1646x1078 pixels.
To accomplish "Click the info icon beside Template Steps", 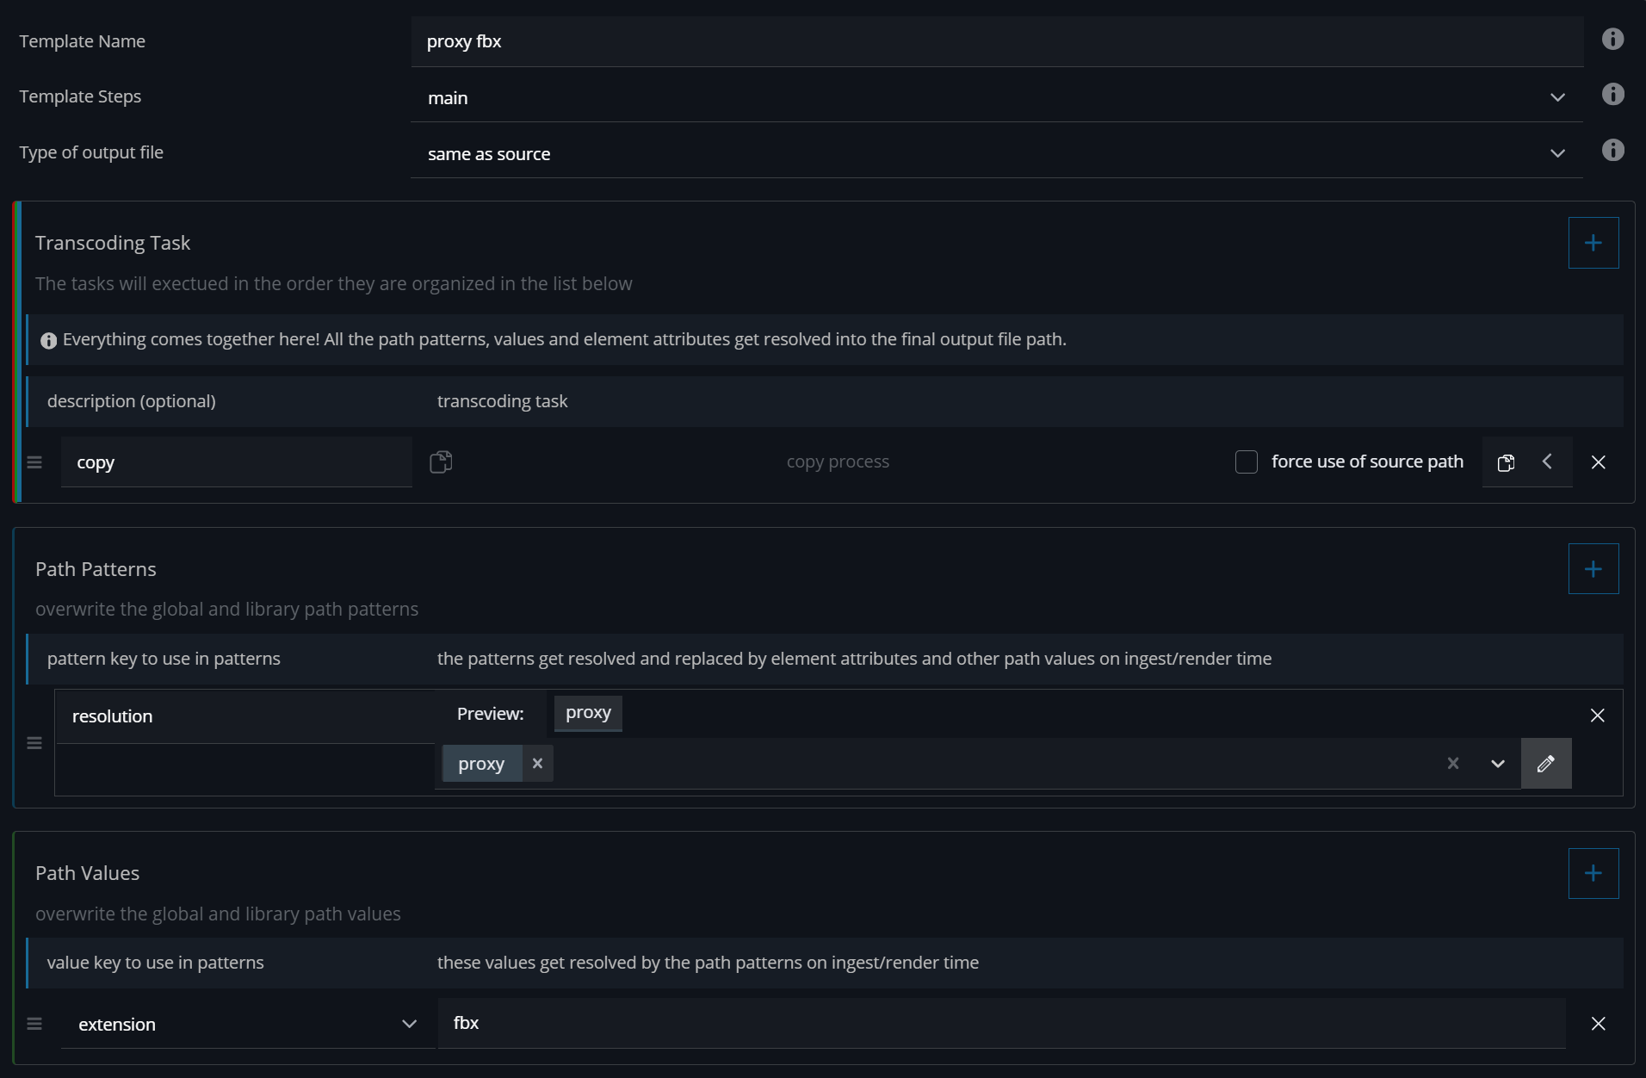I will [1612, 95].
